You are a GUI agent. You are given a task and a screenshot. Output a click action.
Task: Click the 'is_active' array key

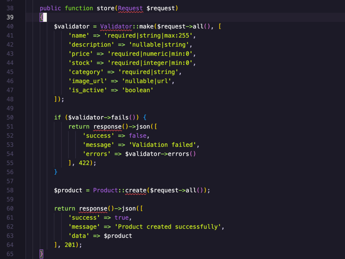point(88,90)
